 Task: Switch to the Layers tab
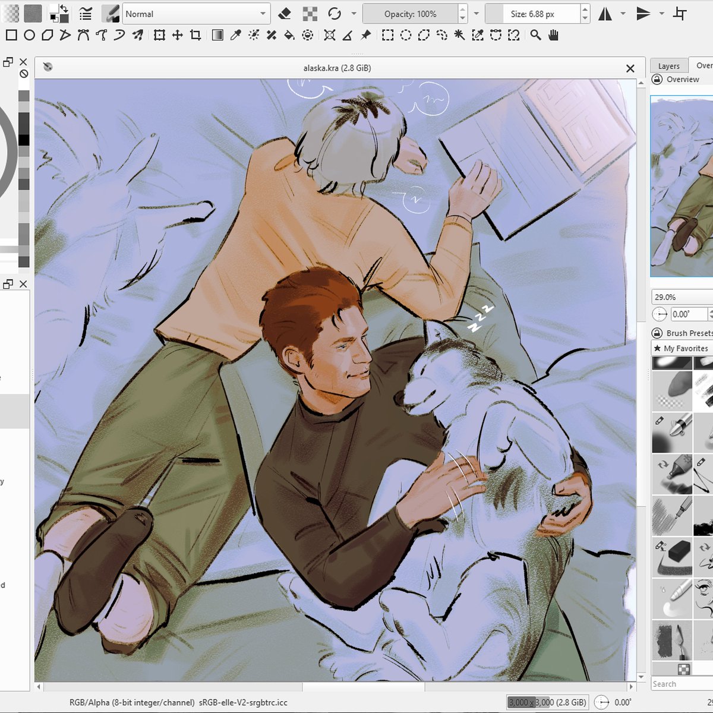pyautogui.click(x=668, y=66)
